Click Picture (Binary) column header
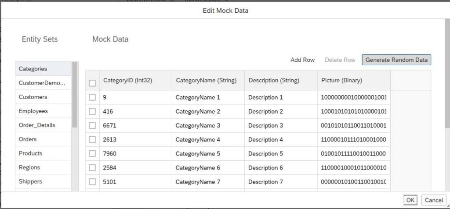The height and width of the screenshot is (209, 450). [354, 81]
